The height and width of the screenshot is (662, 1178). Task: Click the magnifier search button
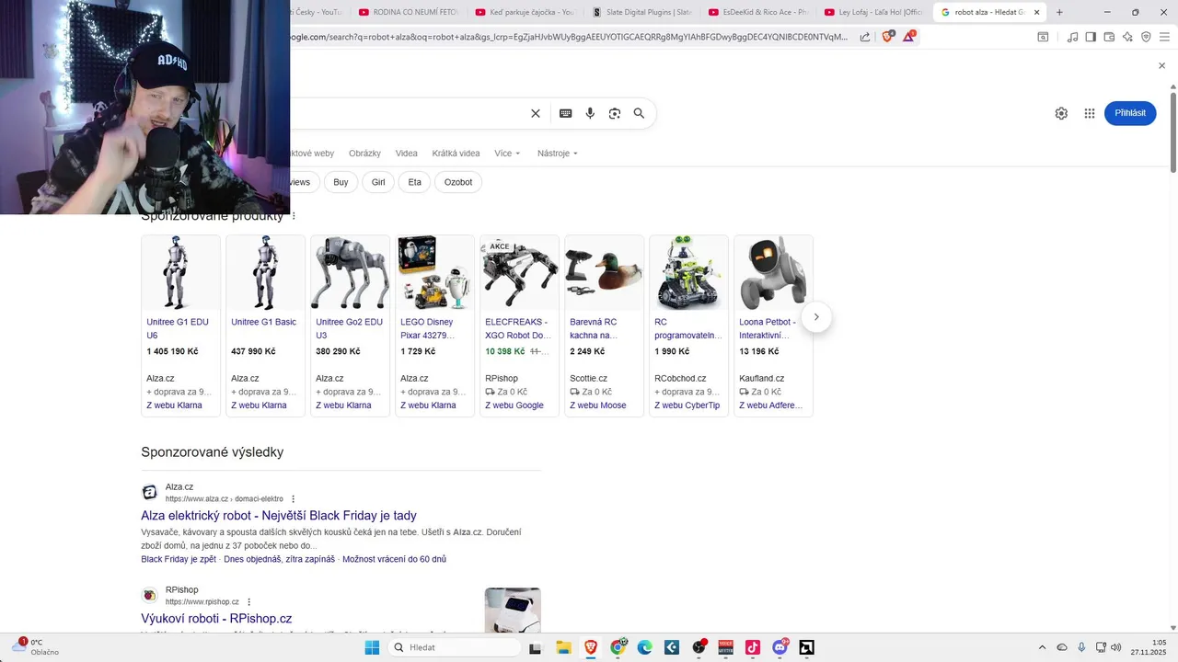639,113
